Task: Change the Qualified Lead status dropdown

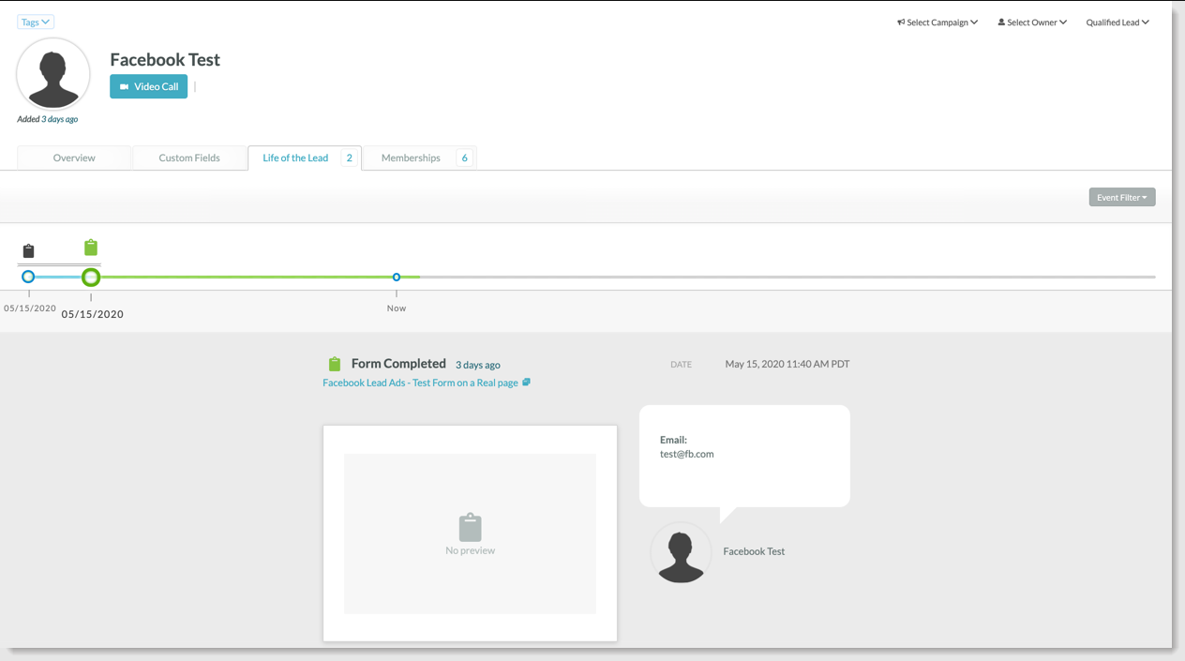Action: click(1117, 23)
